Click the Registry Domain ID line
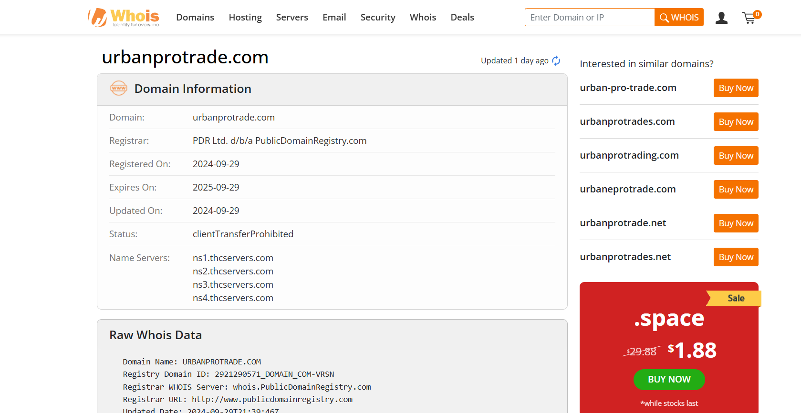 click(x=229, y=374)
